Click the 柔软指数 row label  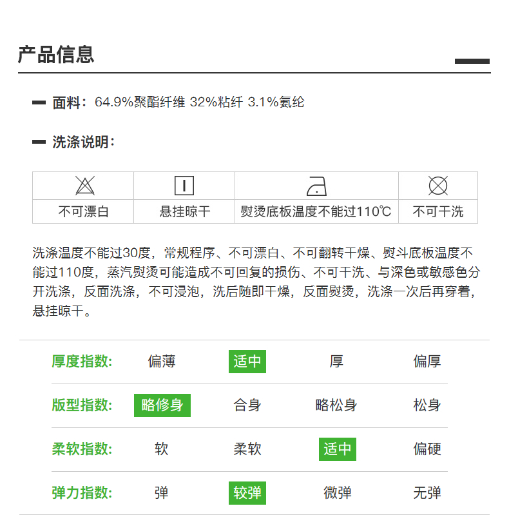82,449
